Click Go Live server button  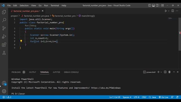(x=163, y=97)
